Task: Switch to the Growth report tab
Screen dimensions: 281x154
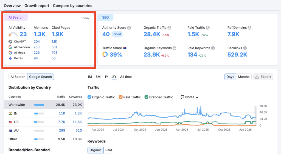Action: click(x=37, y=5)
